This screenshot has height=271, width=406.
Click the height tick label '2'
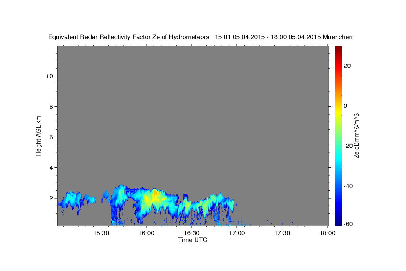[x=51, y=198]
